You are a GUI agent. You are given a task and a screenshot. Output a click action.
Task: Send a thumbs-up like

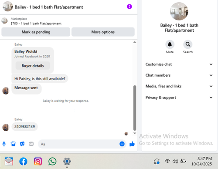coord(132,144)
